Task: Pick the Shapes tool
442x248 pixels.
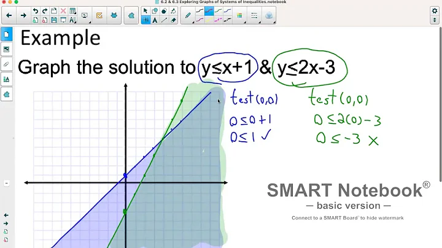Action: (x=155, y=11)
